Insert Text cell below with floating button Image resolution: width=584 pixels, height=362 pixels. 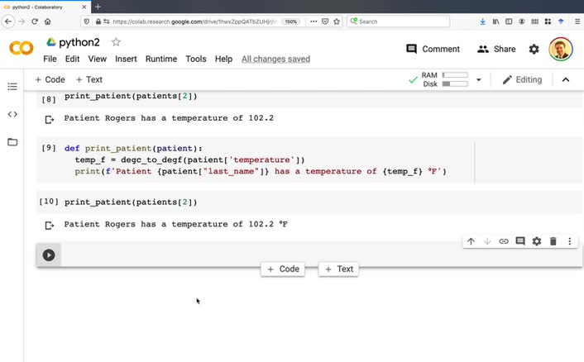point(338,269)
